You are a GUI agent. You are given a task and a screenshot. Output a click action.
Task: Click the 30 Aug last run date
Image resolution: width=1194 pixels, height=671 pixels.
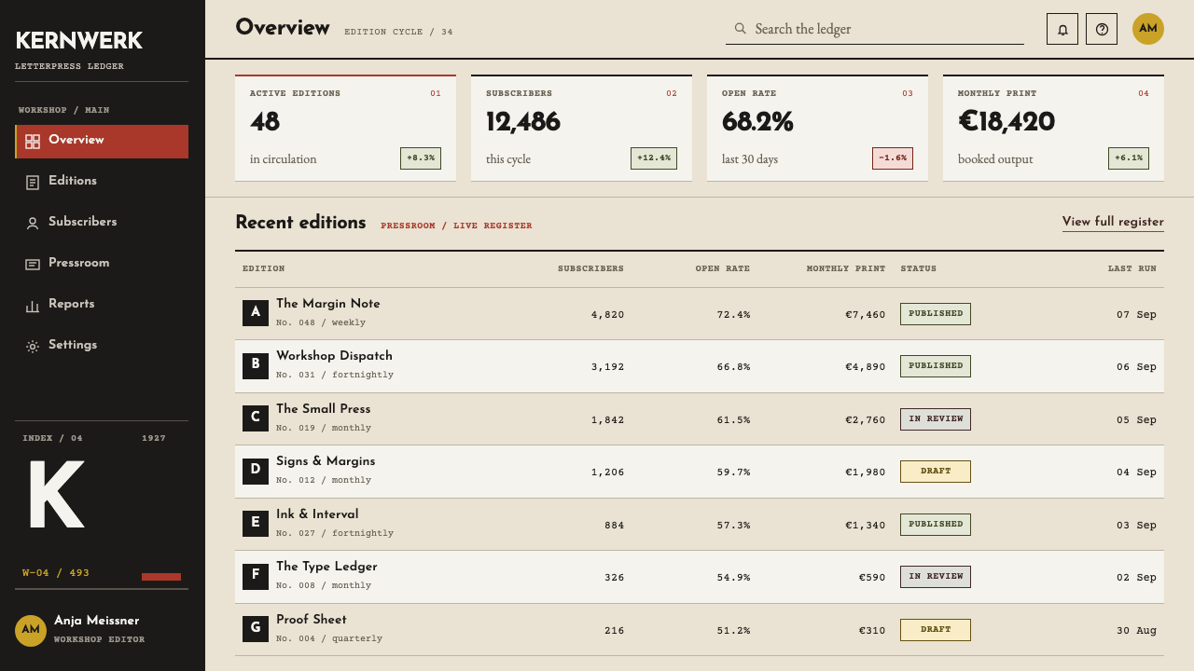[x=1136, y=631]
